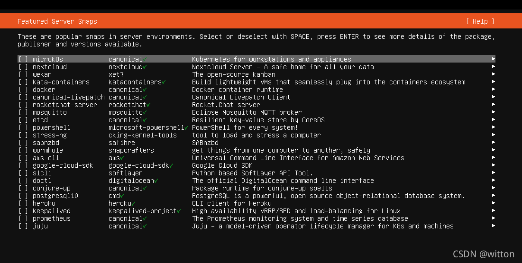Image resolution: width=522 pixels, height=263 pixels.
Task: Click the verified checkmark next to katacontainers
Action: (164, 82)
